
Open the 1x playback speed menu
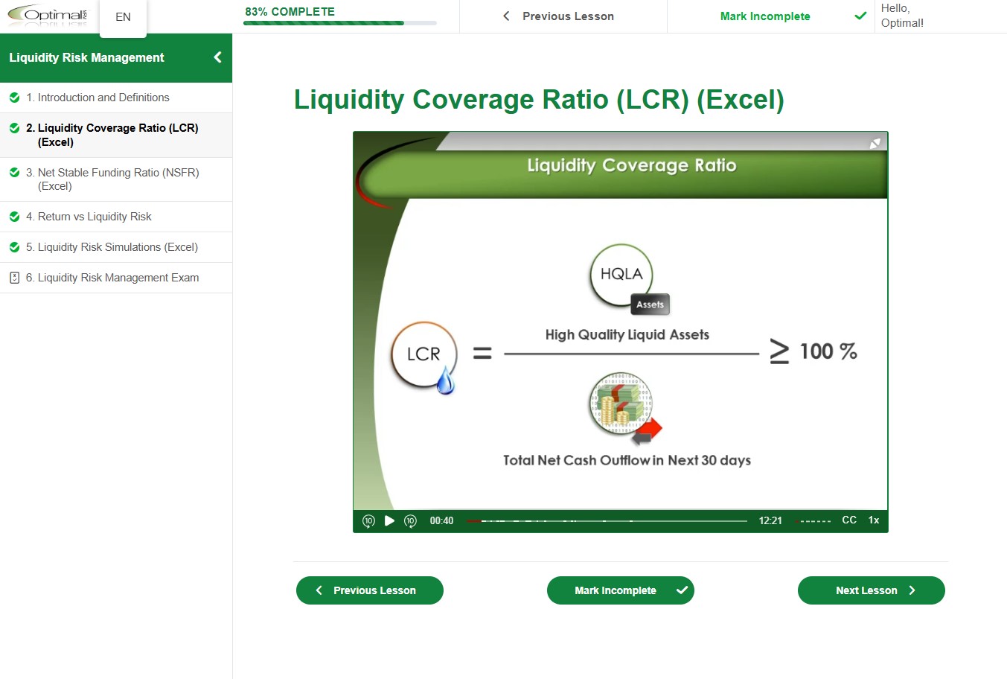click(874, 520)
